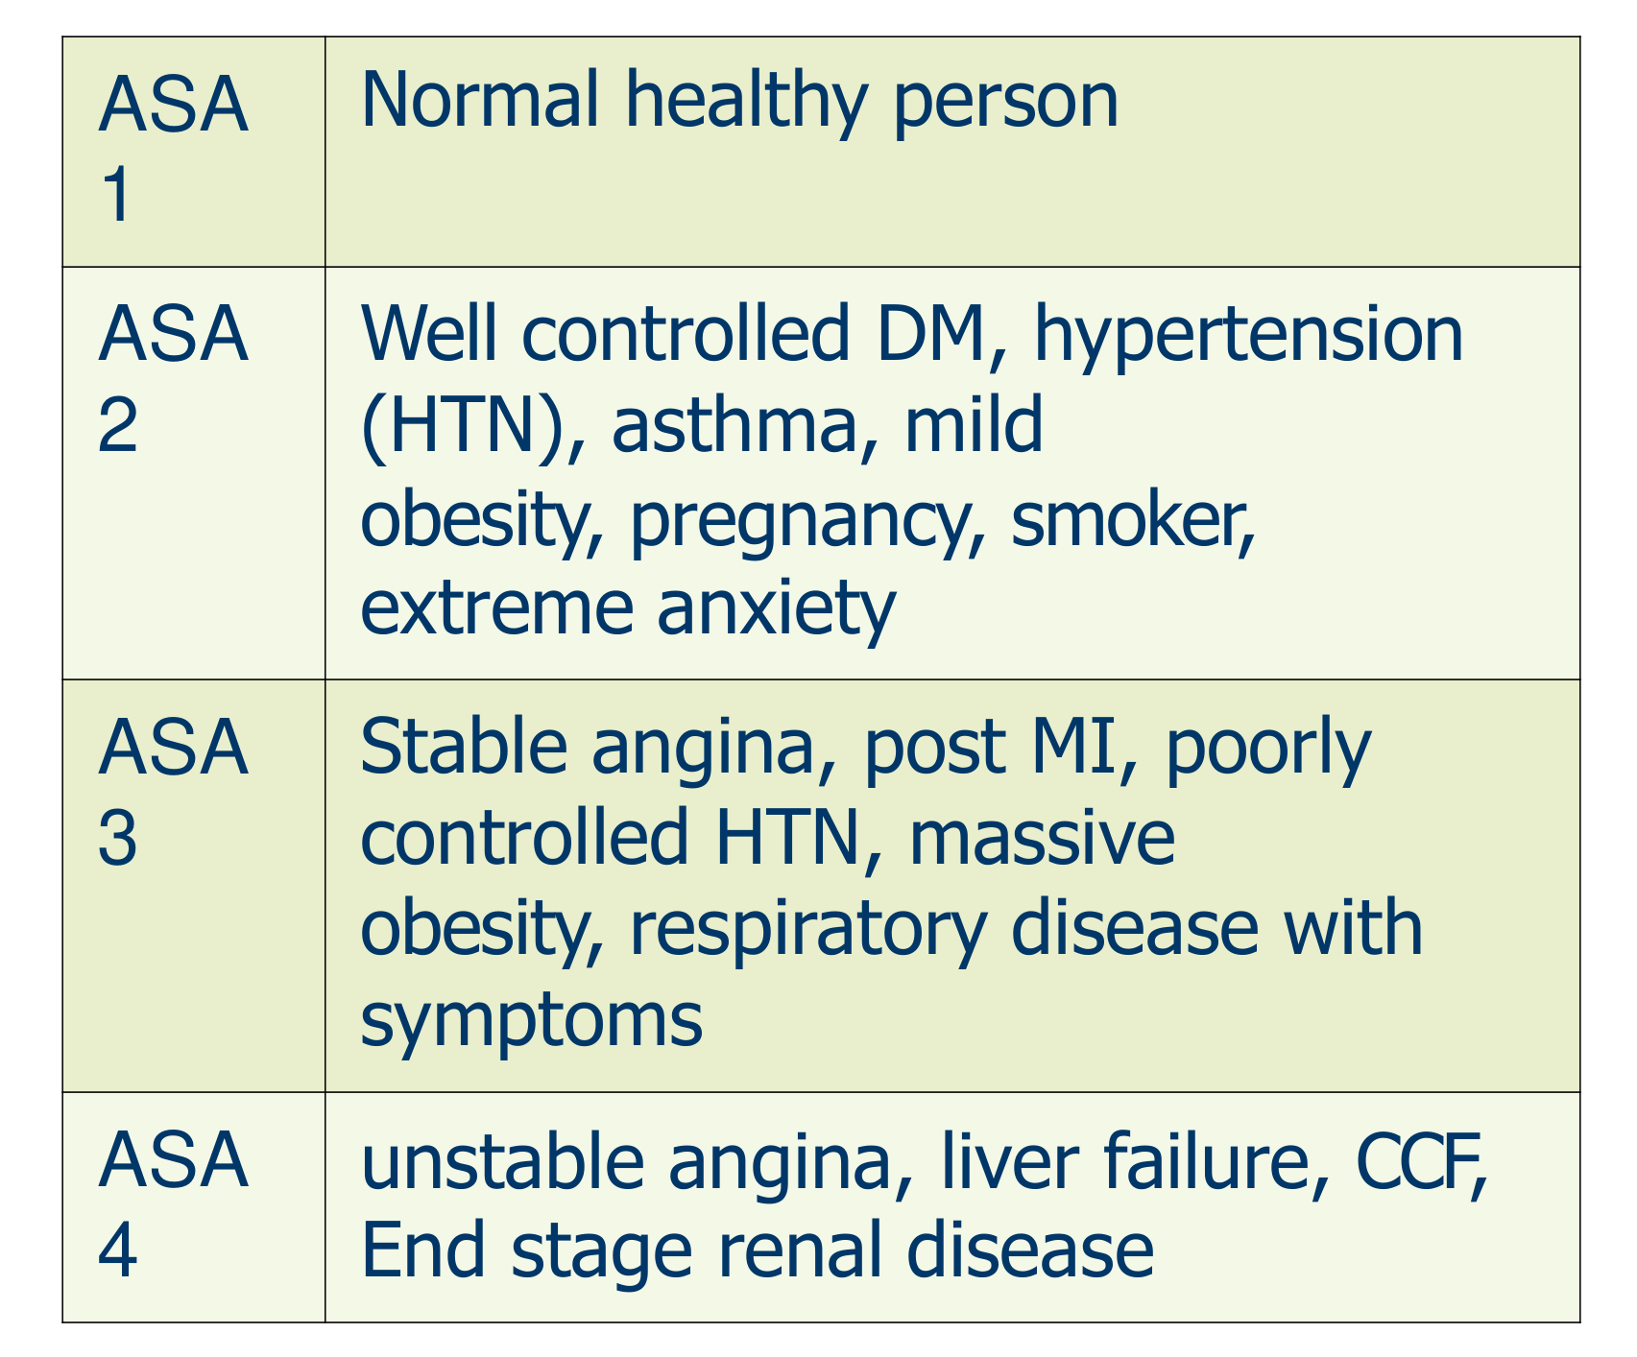This screenshot has height=1357, width=1637.
Task: Click the 'End stage renal disease' text
Action: (x=758, y=1252)
